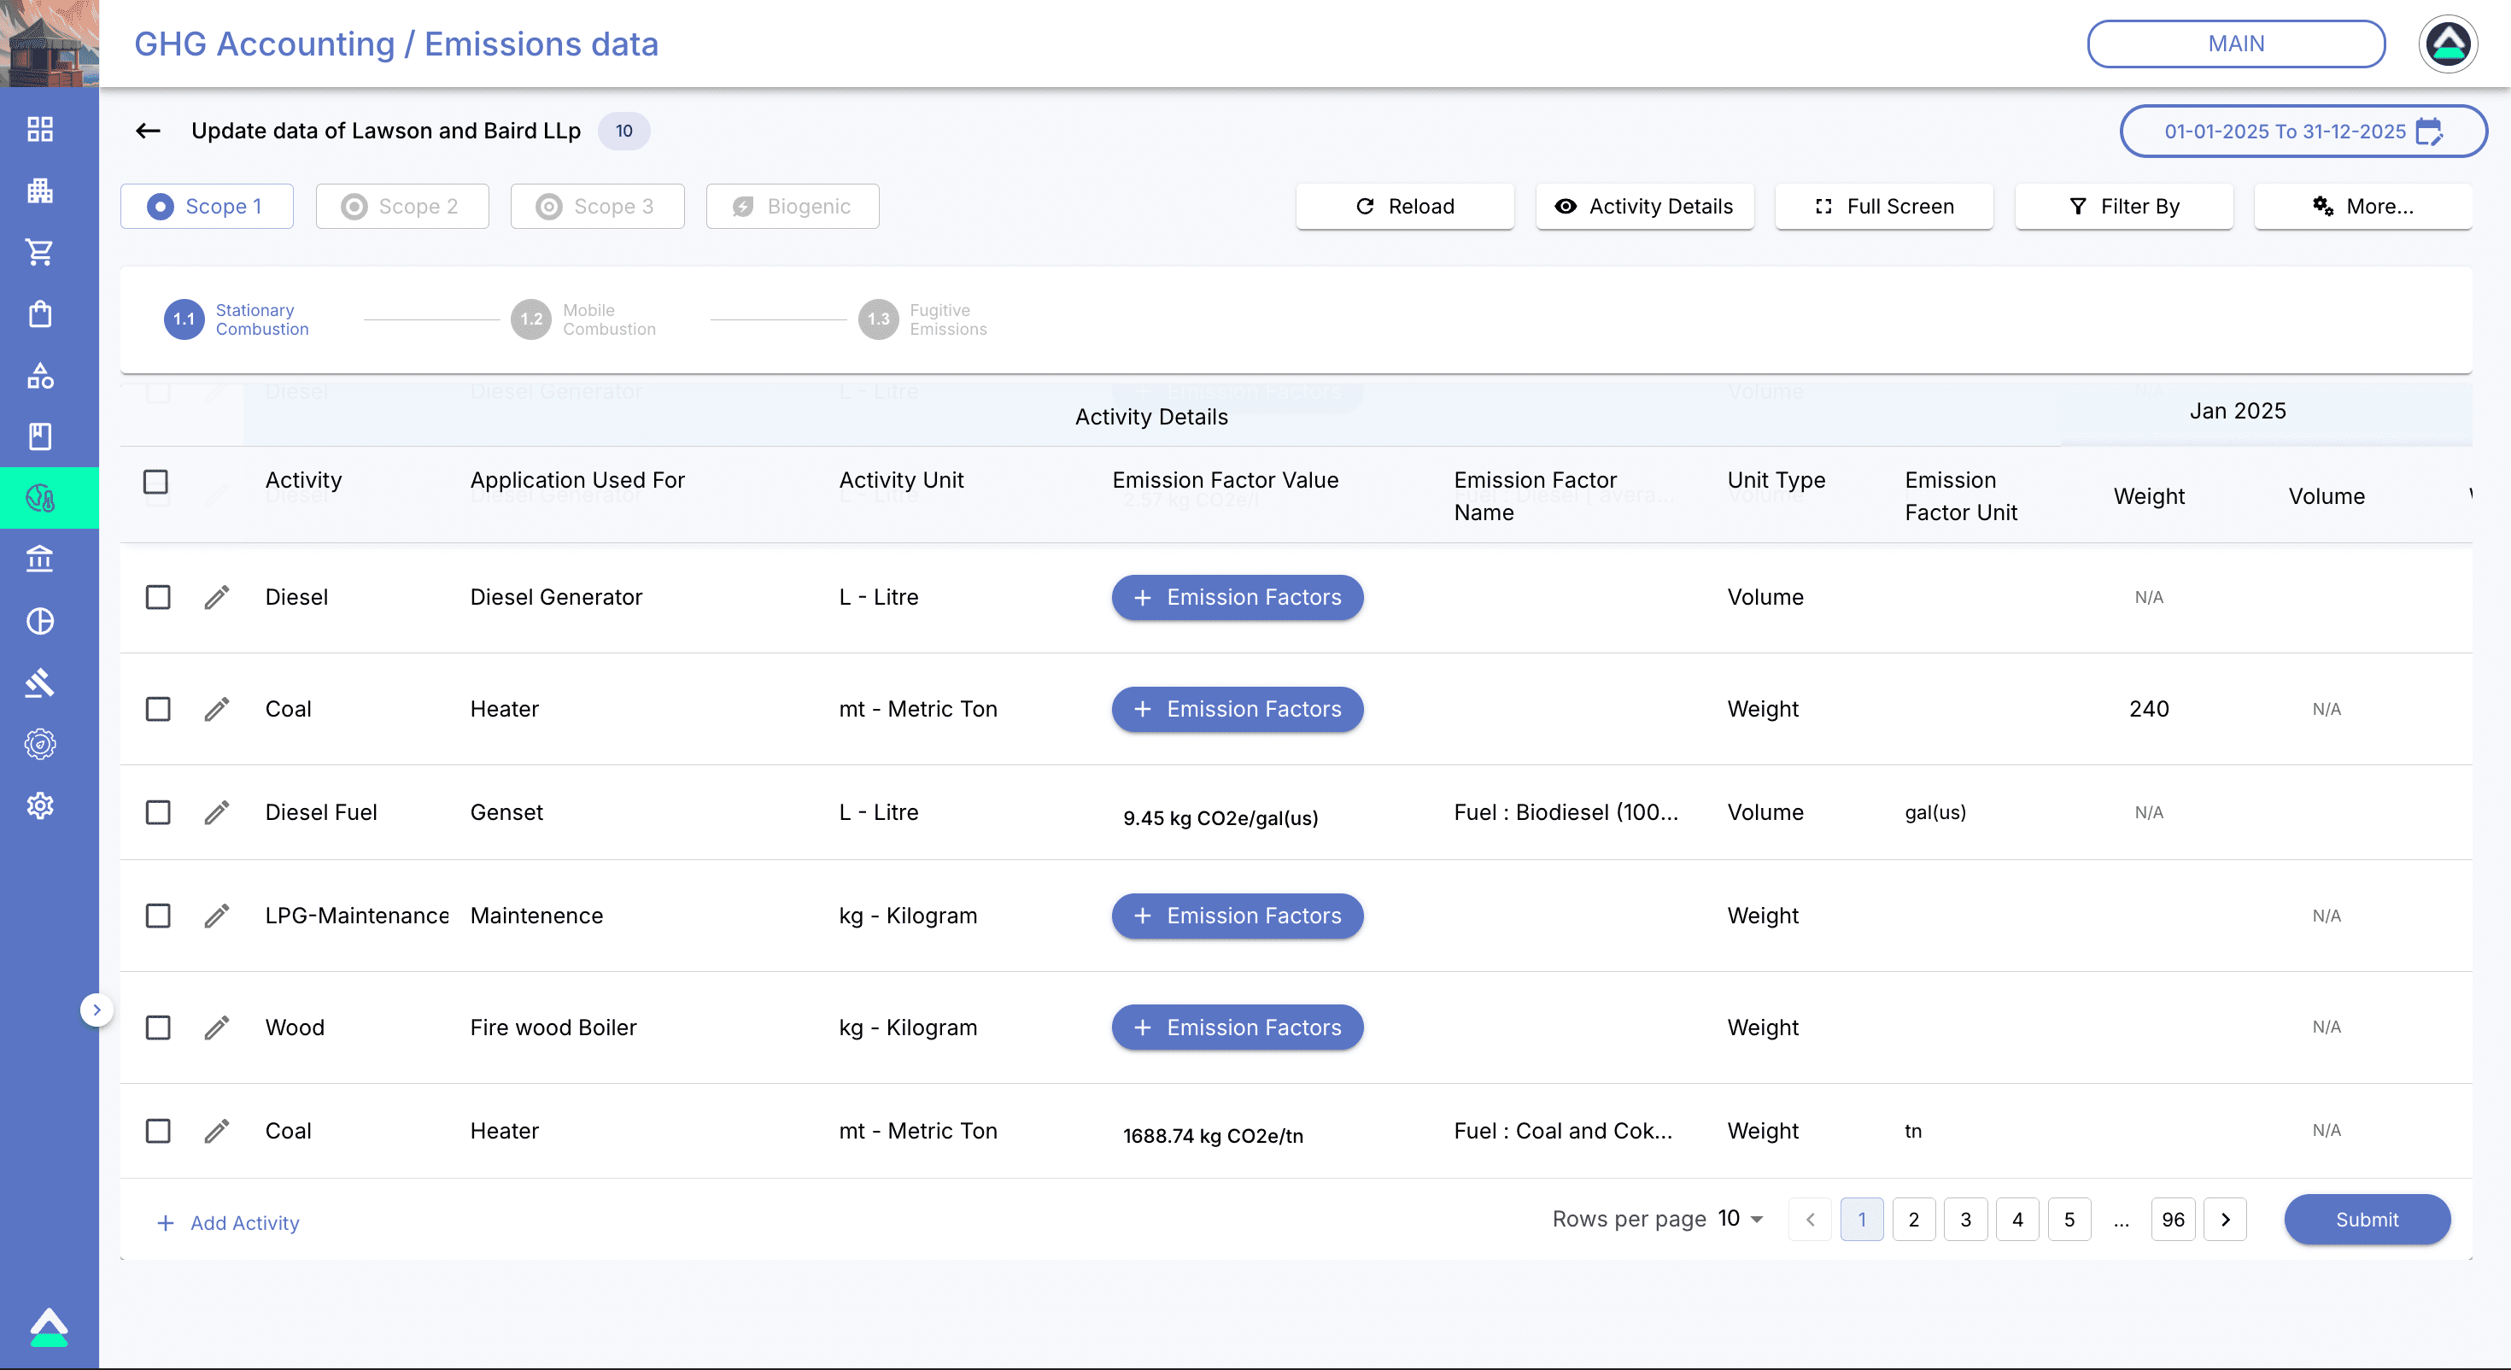The image size is (2511, 1370).
Task: Go to page 5
Action: 2069,1220
